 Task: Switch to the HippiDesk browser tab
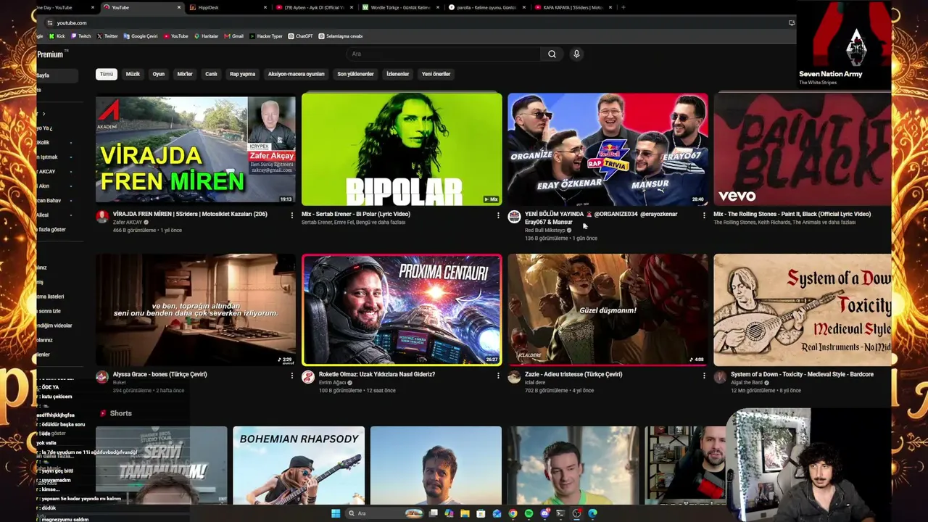228,7
